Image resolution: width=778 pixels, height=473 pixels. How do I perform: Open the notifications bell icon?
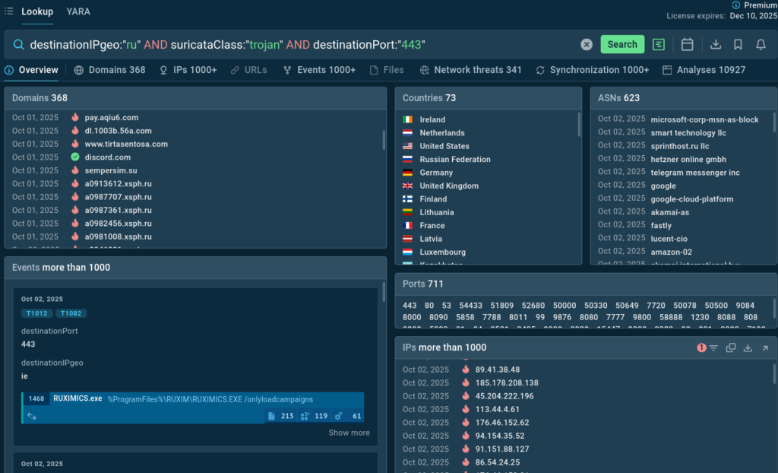pos(761,45)
